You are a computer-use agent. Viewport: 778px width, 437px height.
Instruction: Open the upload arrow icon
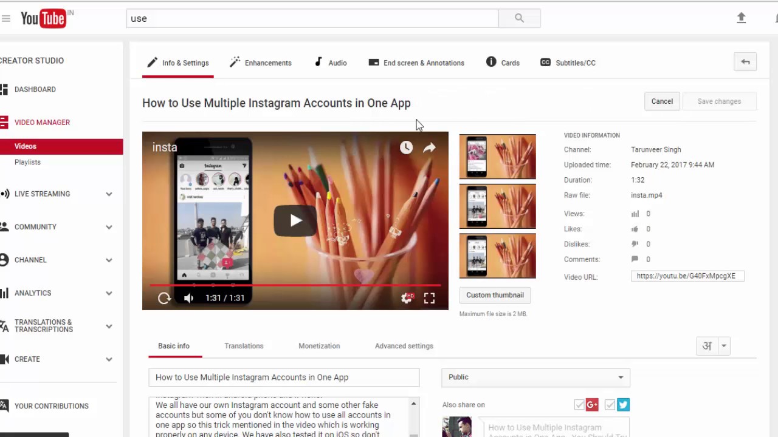tap(741, 18)
